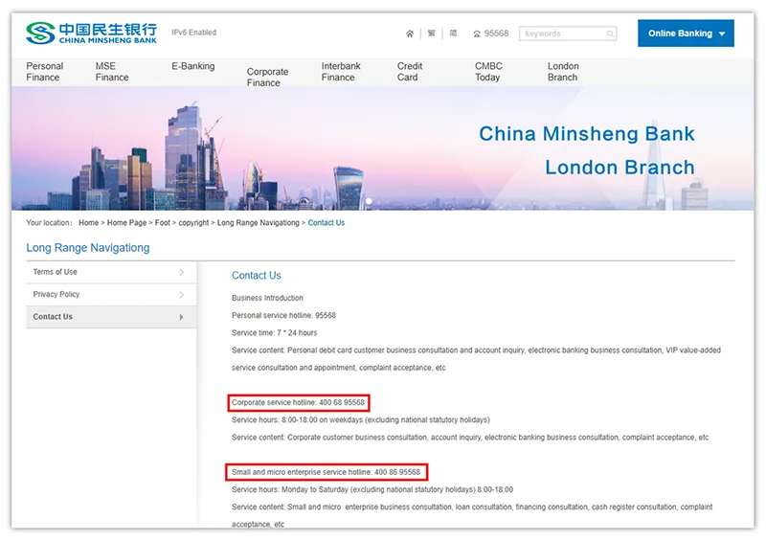Open Credit Card menu

[410, 72]
